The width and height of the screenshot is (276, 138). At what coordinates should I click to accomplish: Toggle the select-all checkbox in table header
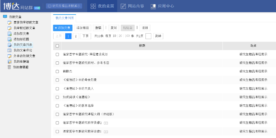pos(57,46)
